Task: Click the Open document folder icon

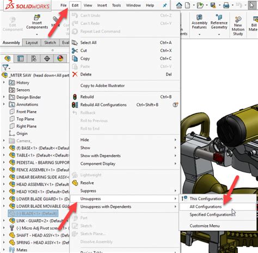Action: (x=200, y=5)
